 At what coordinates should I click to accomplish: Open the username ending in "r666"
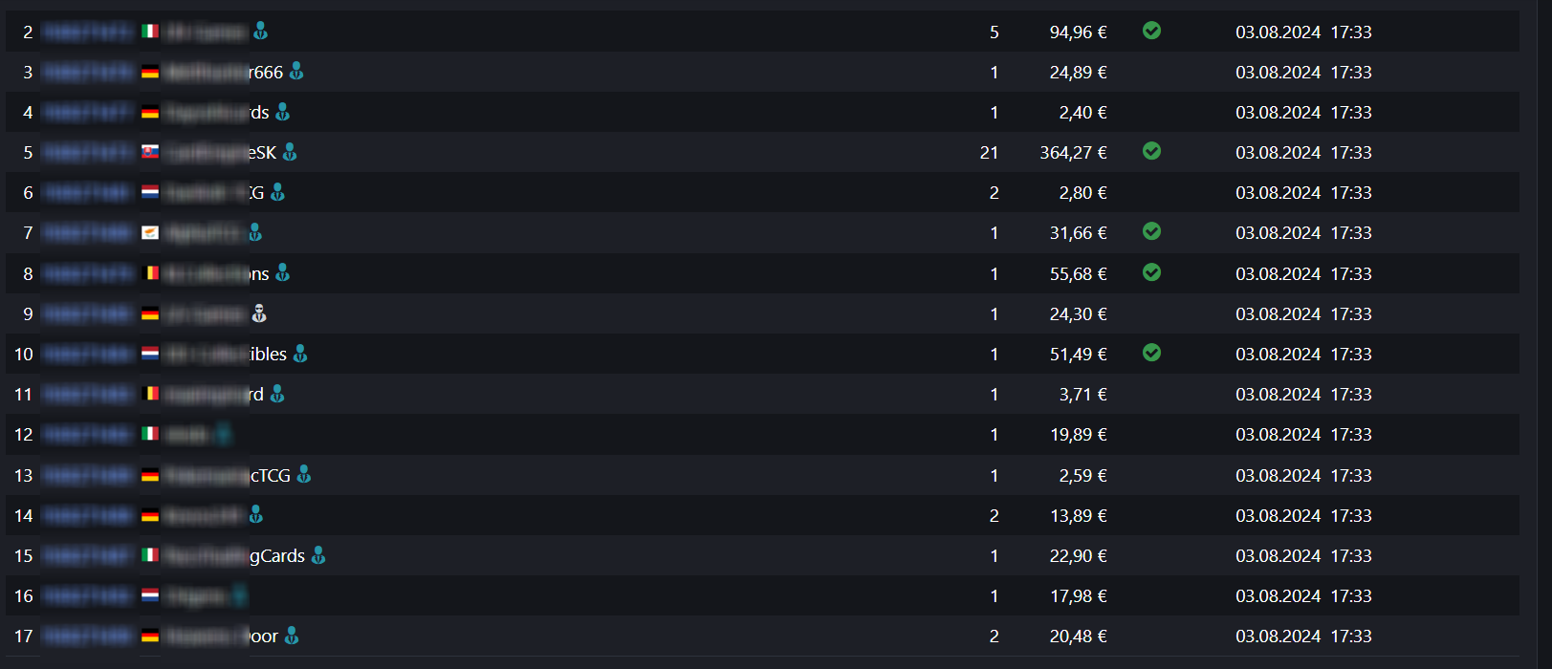(x=224, y=72)
